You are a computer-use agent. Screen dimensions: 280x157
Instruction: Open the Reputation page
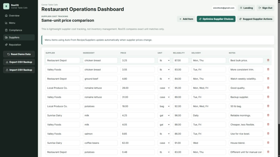click(x=19, y=45)
